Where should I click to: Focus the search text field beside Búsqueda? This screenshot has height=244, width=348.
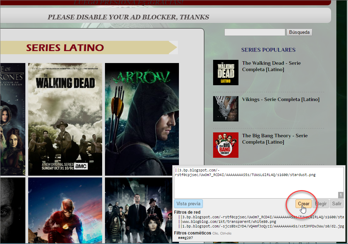tap(255, 32)
